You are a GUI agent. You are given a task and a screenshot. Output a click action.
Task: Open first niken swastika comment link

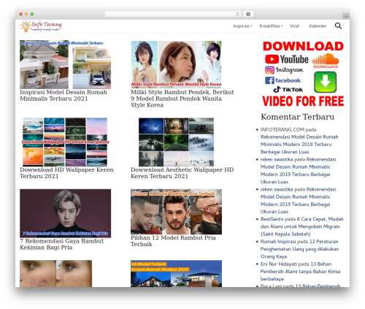[x=298, y=170]
